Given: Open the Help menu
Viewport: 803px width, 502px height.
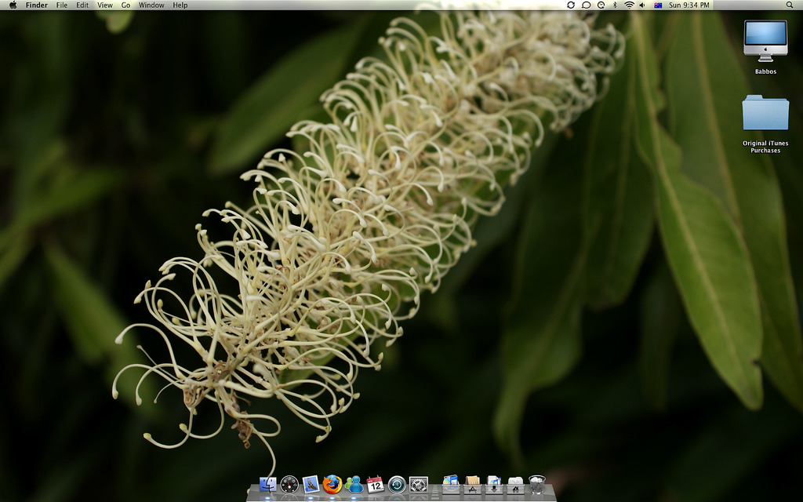Looking at the screenshot, I should [180, 5].
